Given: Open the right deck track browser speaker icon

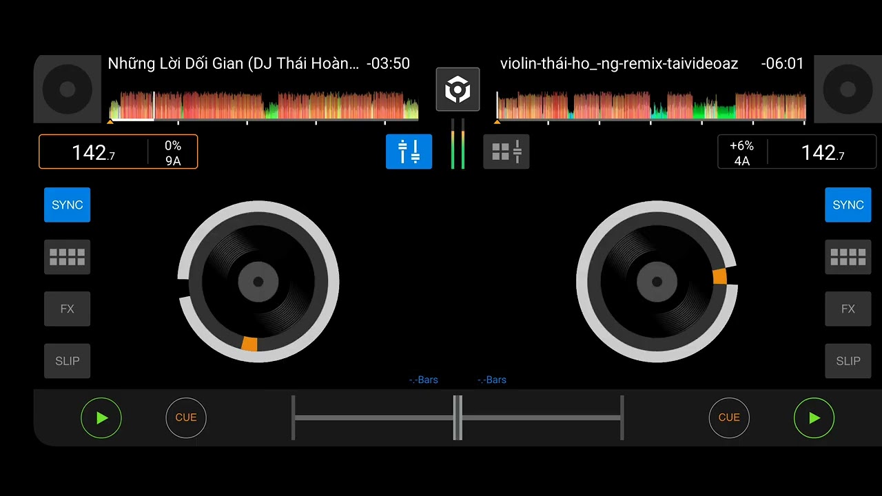Looking at the screenshot, I should [848, 89].
